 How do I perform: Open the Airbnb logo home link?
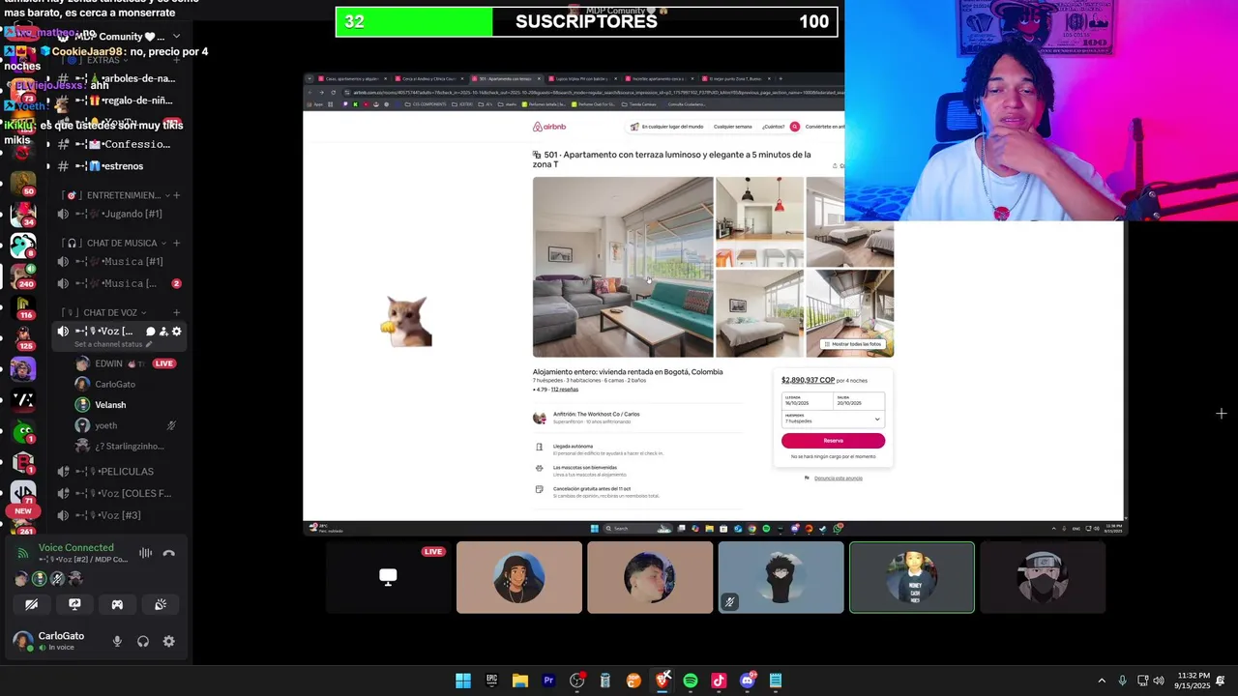click(x=549, y=127)
